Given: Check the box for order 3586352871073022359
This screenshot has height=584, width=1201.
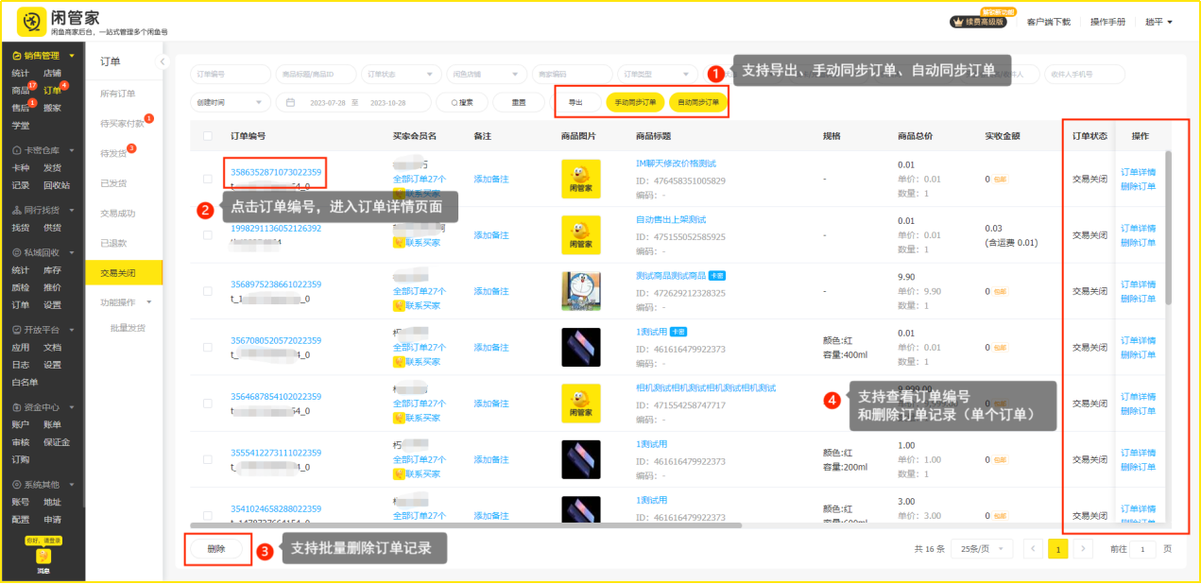Looking at the screenshot, I should click(x=208, y=179).
